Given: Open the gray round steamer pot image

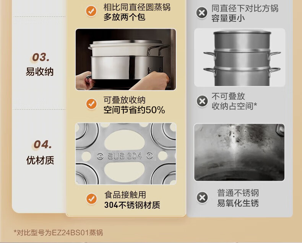Looking at the screenshot, I should (x=240, y=57).
